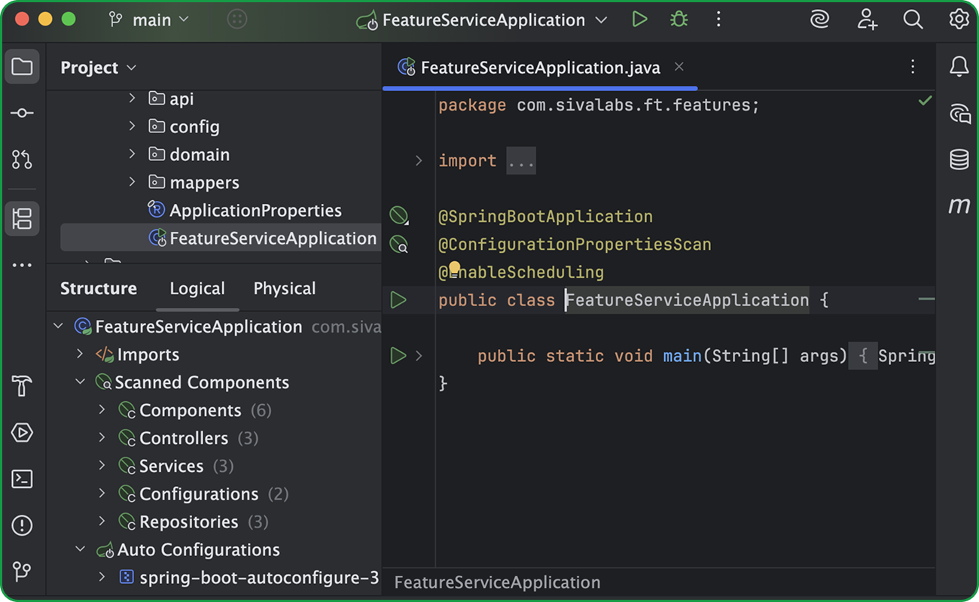
Task: Show more tool windows ellipsis
Action: click(22, 265)
